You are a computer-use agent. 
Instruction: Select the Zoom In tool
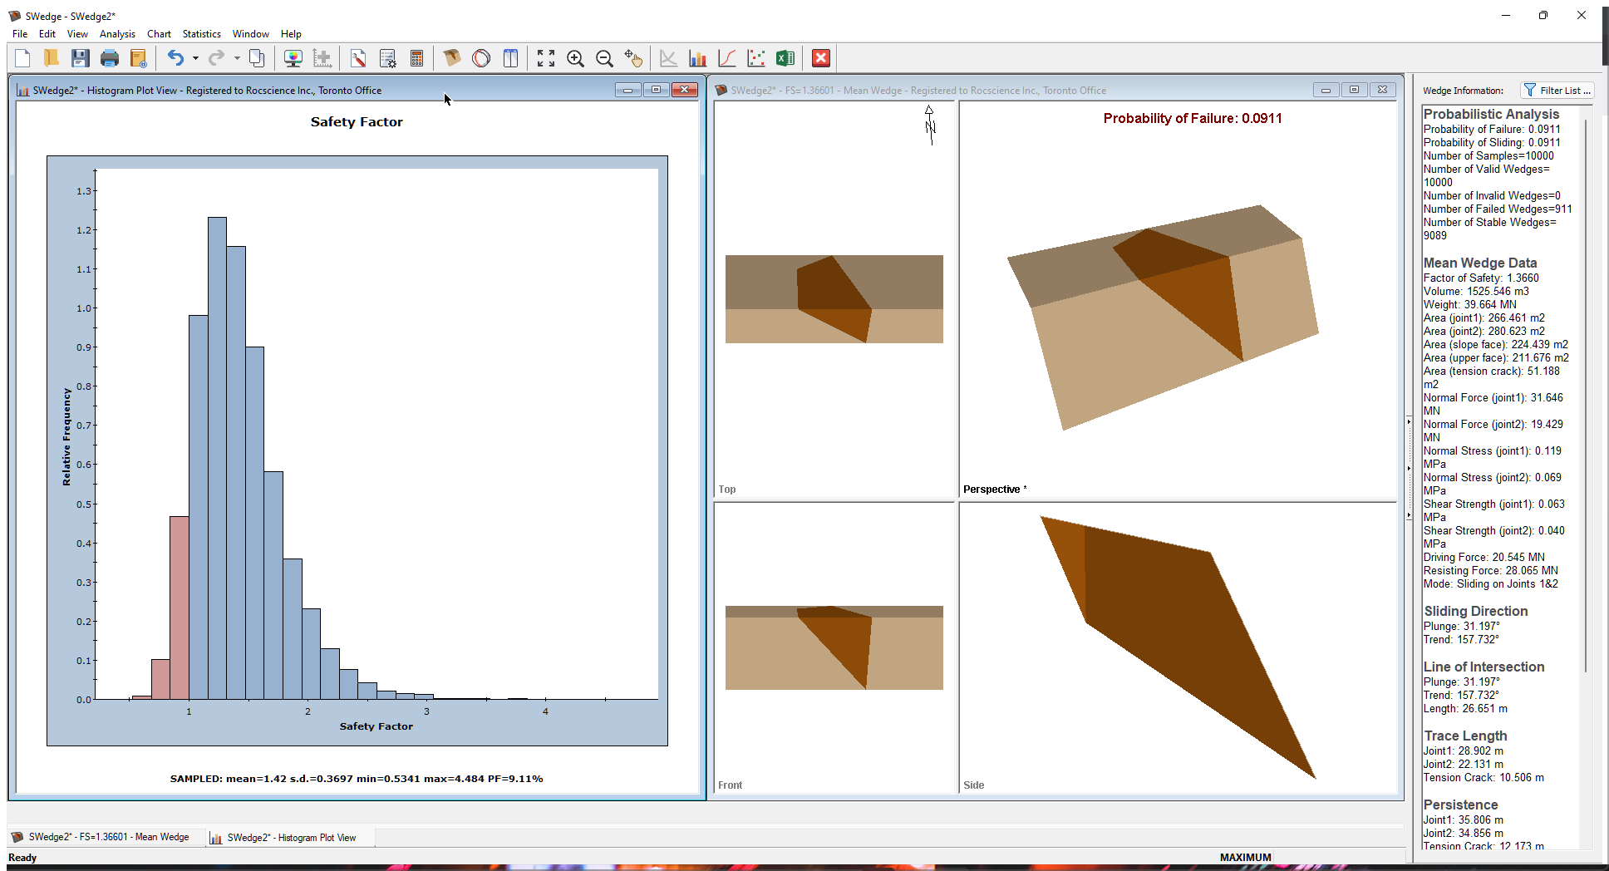click(575, 58)
